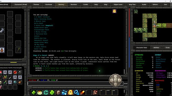The height and width of the screenshot is (96, 172).
Task: Select the Right mouse ability slot
Action: pyautogui.click(x=115, y=92)
